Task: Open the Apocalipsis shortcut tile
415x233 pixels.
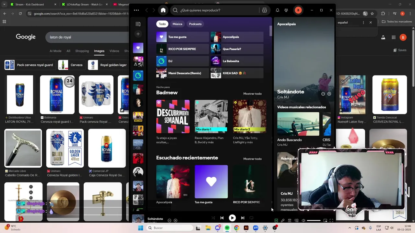Action: (237, 37)
